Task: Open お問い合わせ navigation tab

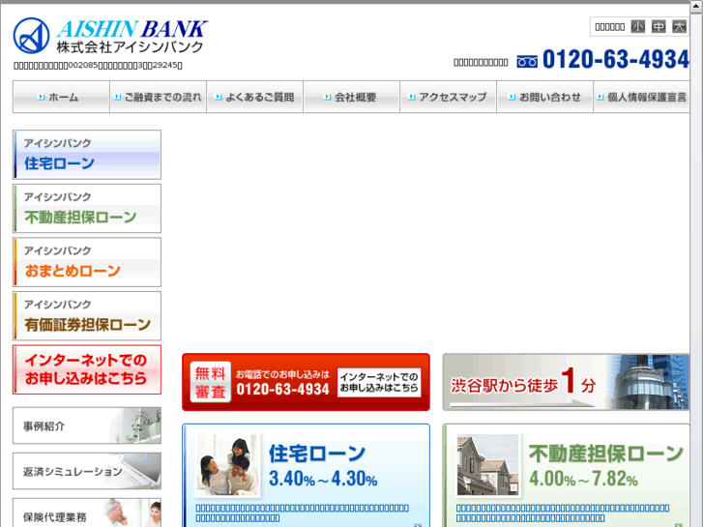Action: click(x=545, y=97)
